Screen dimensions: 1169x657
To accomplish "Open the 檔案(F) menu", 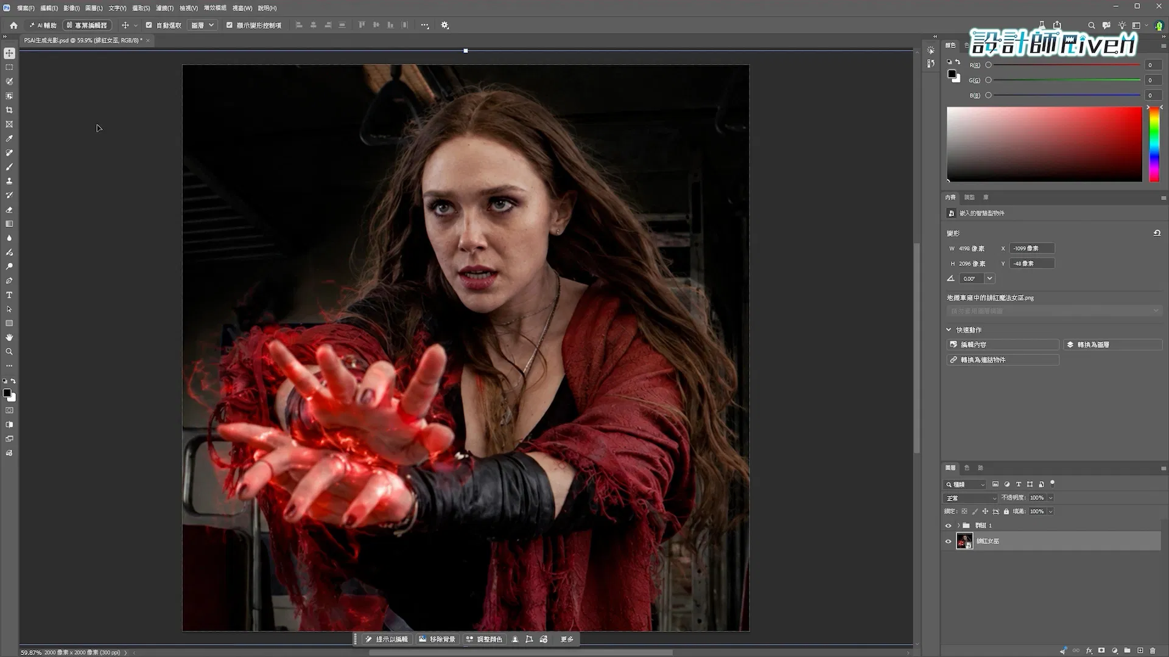I will pos(26,8).
